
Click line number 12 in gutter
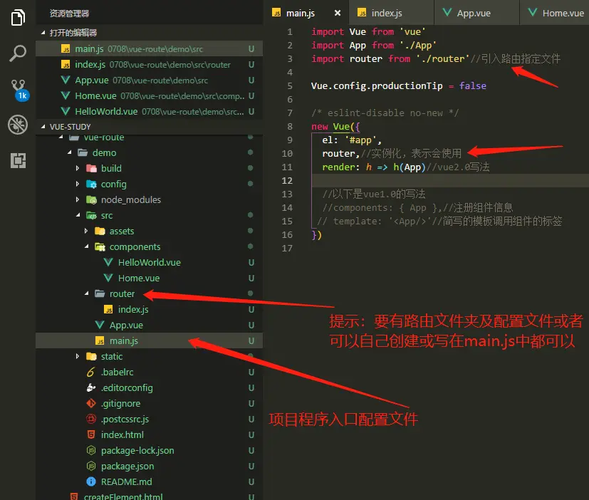pos(287,181)
